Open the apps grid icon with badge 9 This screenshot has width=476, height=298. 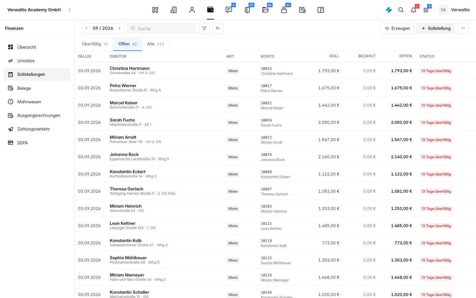point(426,10)
